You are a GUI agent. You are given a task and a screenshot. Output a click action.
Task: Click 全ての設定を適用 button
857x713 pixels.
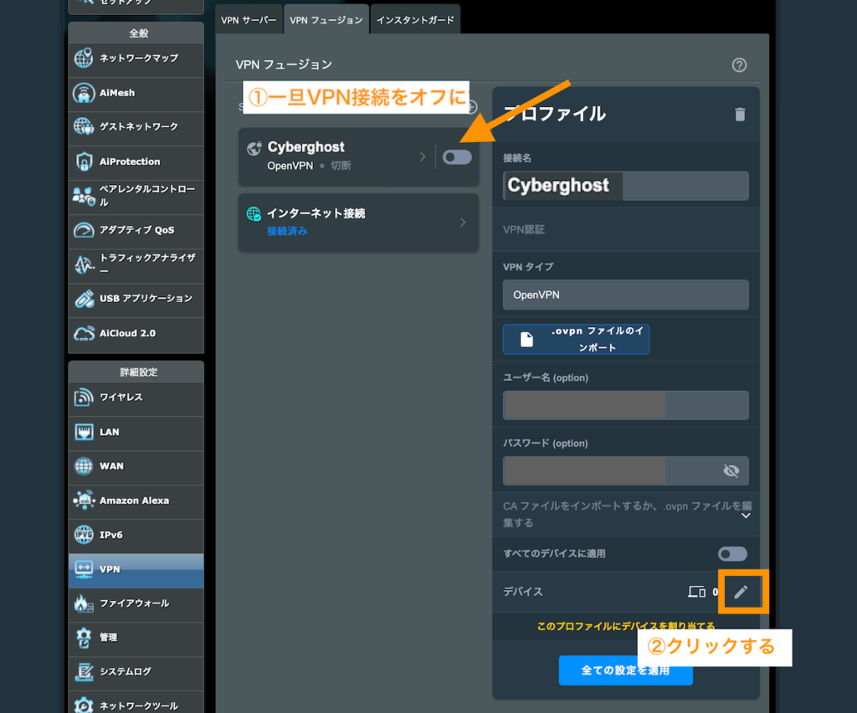pyautogui.click(x=625, y=670)
